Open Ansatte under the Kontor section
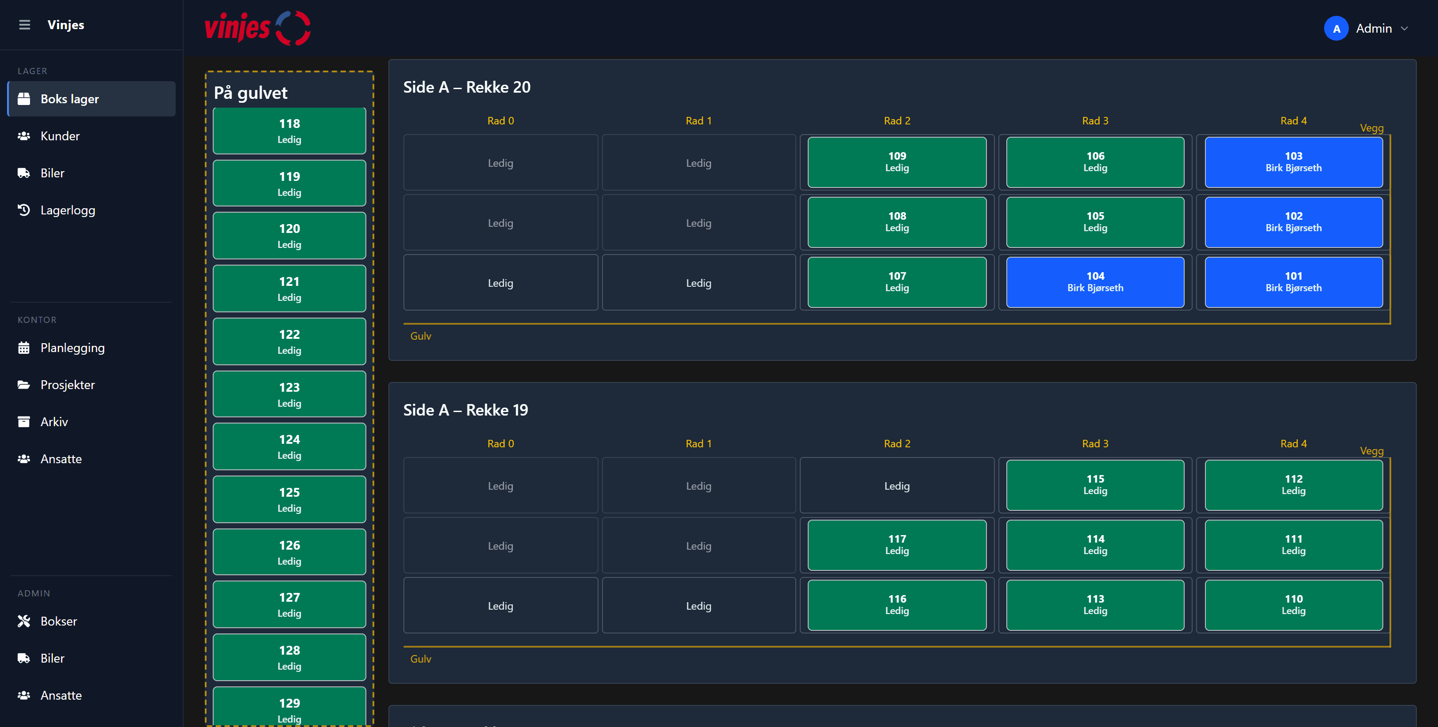This screenshot has width=1438, height=727. coord(61,459)
